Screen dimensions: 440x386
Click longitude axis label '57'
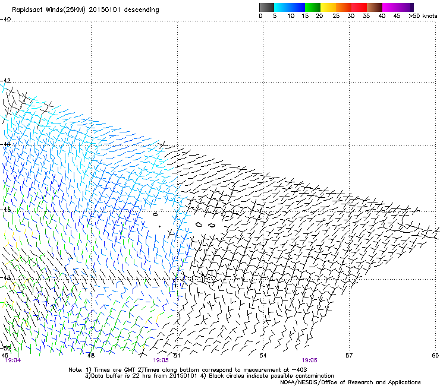click(x=349, y=356)
